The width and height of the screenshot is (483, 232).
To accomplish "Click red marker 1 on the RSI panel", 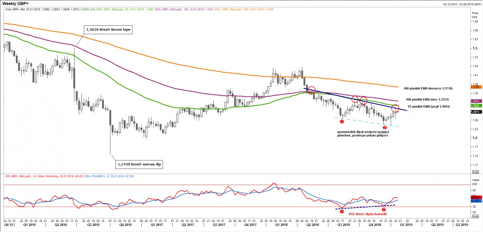I will point(342,211).
